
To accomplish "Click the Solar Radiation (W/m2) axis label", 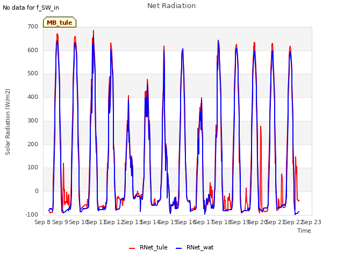I will [x=8, y=122].
